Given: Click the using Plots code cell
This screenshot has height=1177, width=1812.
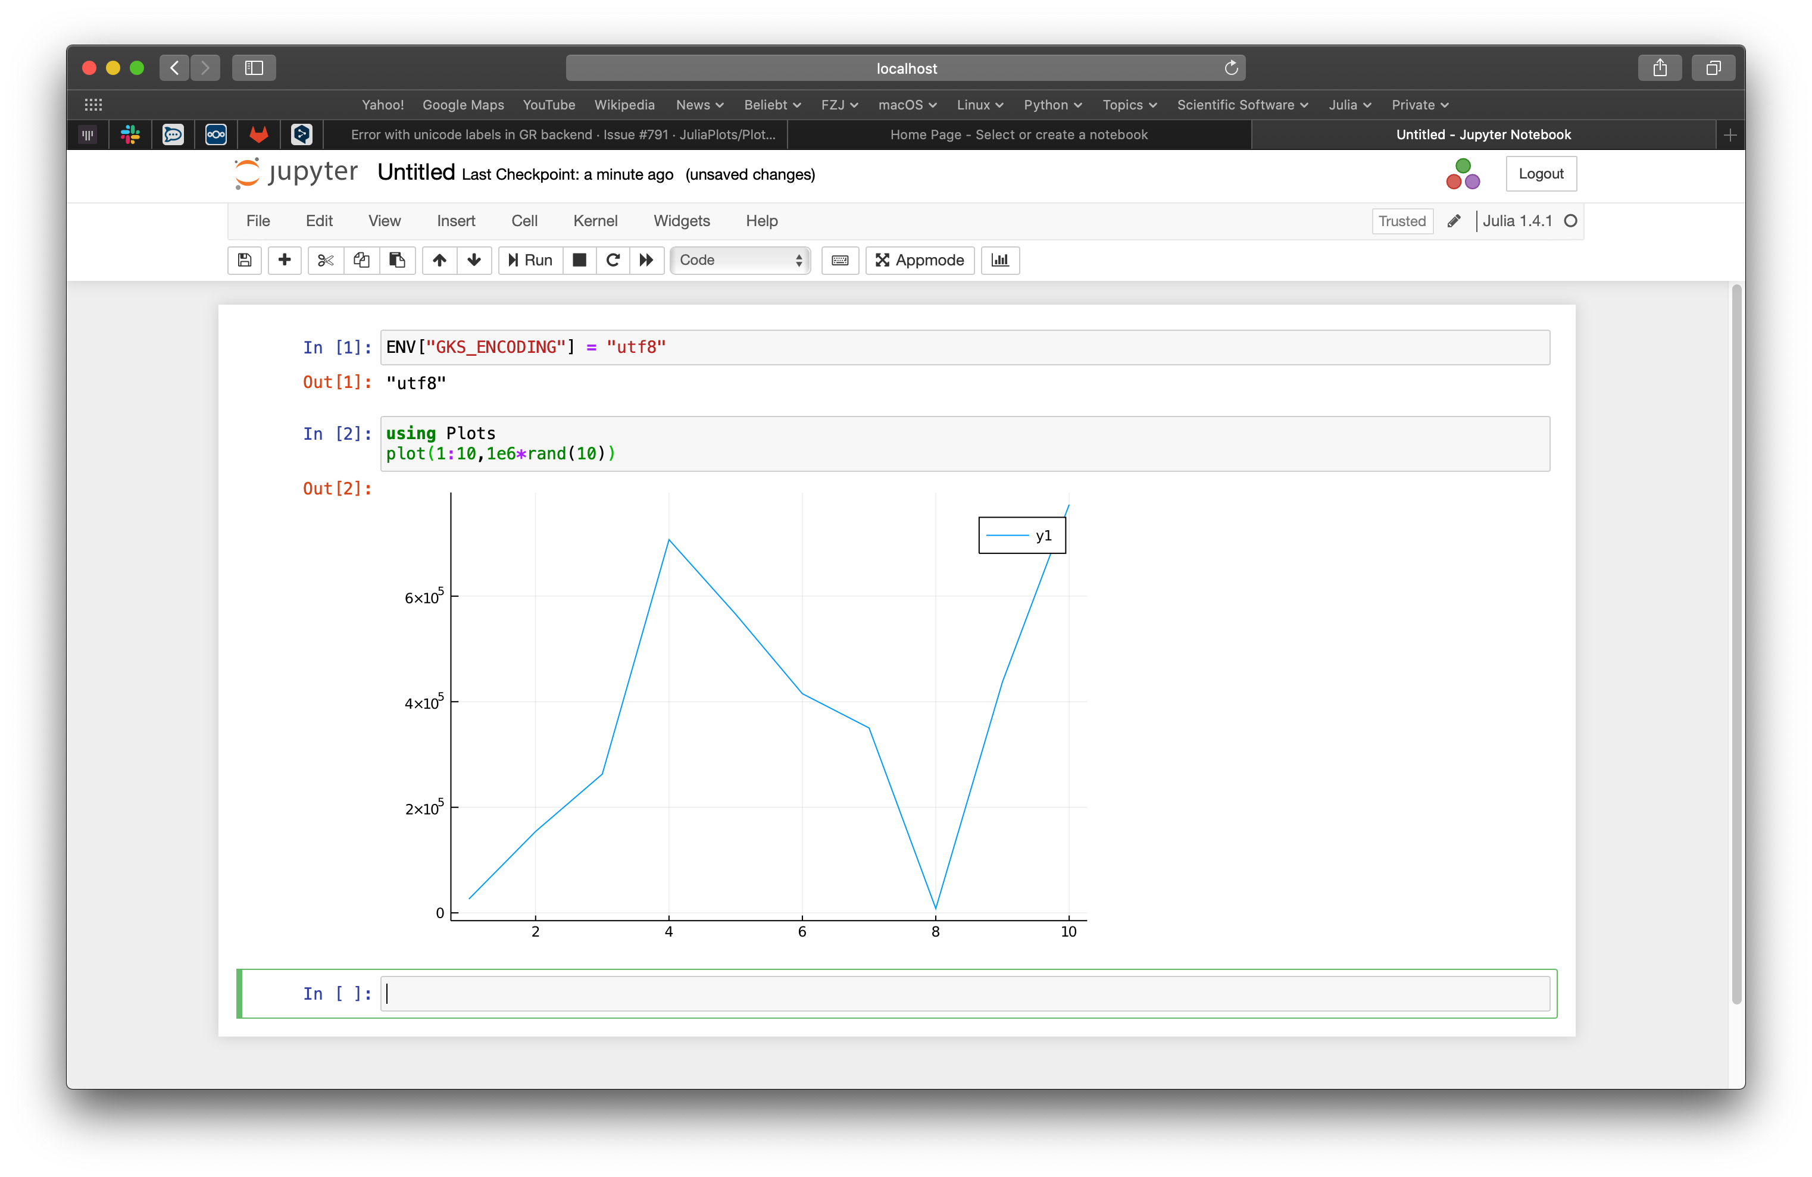Looking at the screenshot, I should coord(964,443).
